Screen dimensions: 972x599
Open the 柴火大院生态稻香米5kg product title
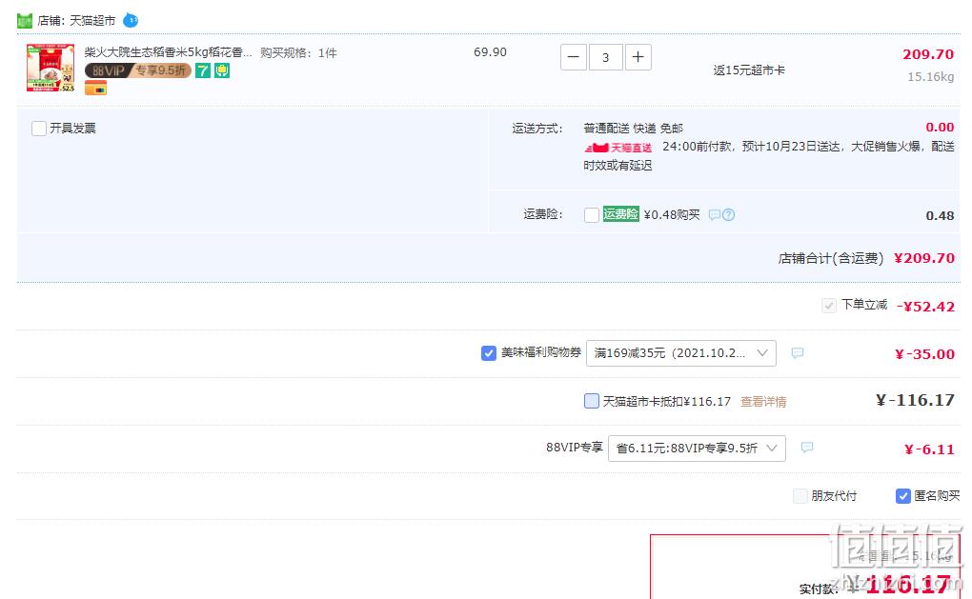pyautogui.click(x=169, y=52)
